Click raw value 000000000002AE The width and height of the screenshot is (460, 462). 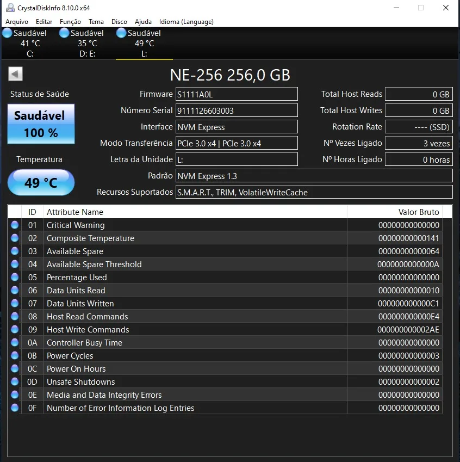pyautogui.click(x=408, y=329)
